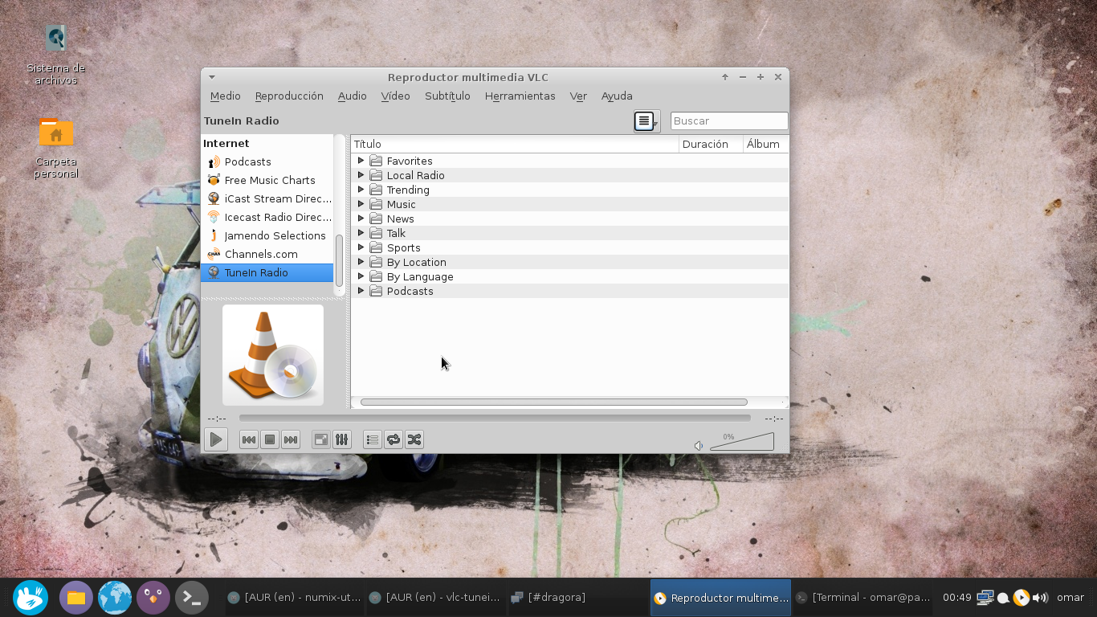Screen dimensions: 1097x617
Task: Launch the Pidgin messenger from the panel
Action: click(153, 598)
